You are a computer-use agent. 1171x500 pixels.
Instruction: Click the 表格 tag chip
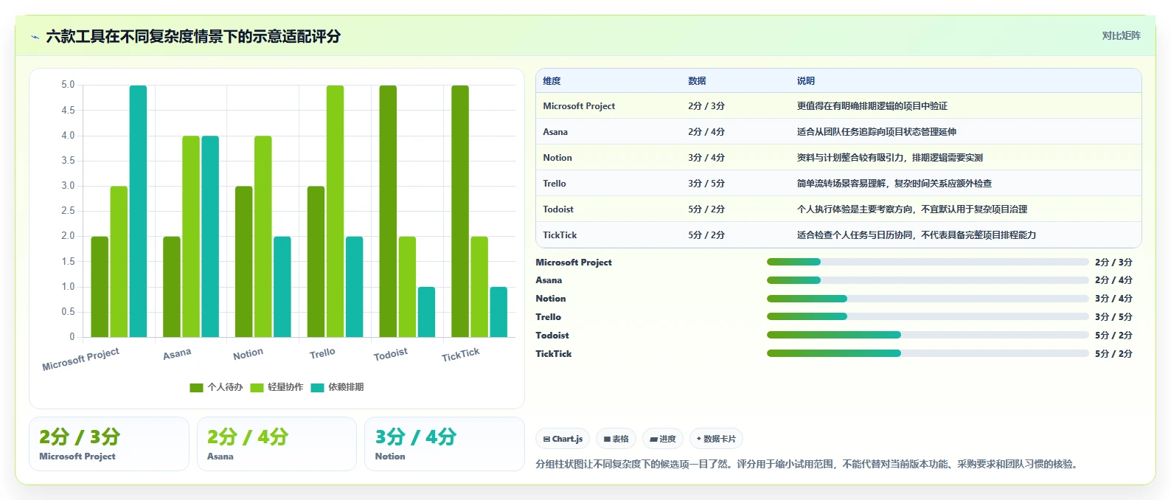point(616,439)
